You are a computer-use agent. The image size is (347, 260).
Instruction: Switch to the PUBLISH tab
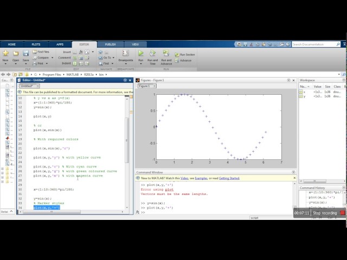click(110, 44)
